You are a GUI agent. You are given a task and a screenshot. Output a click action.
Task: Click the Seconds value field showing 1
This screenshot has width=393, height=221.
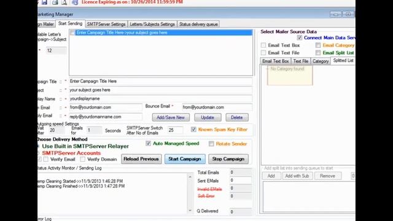94,130
